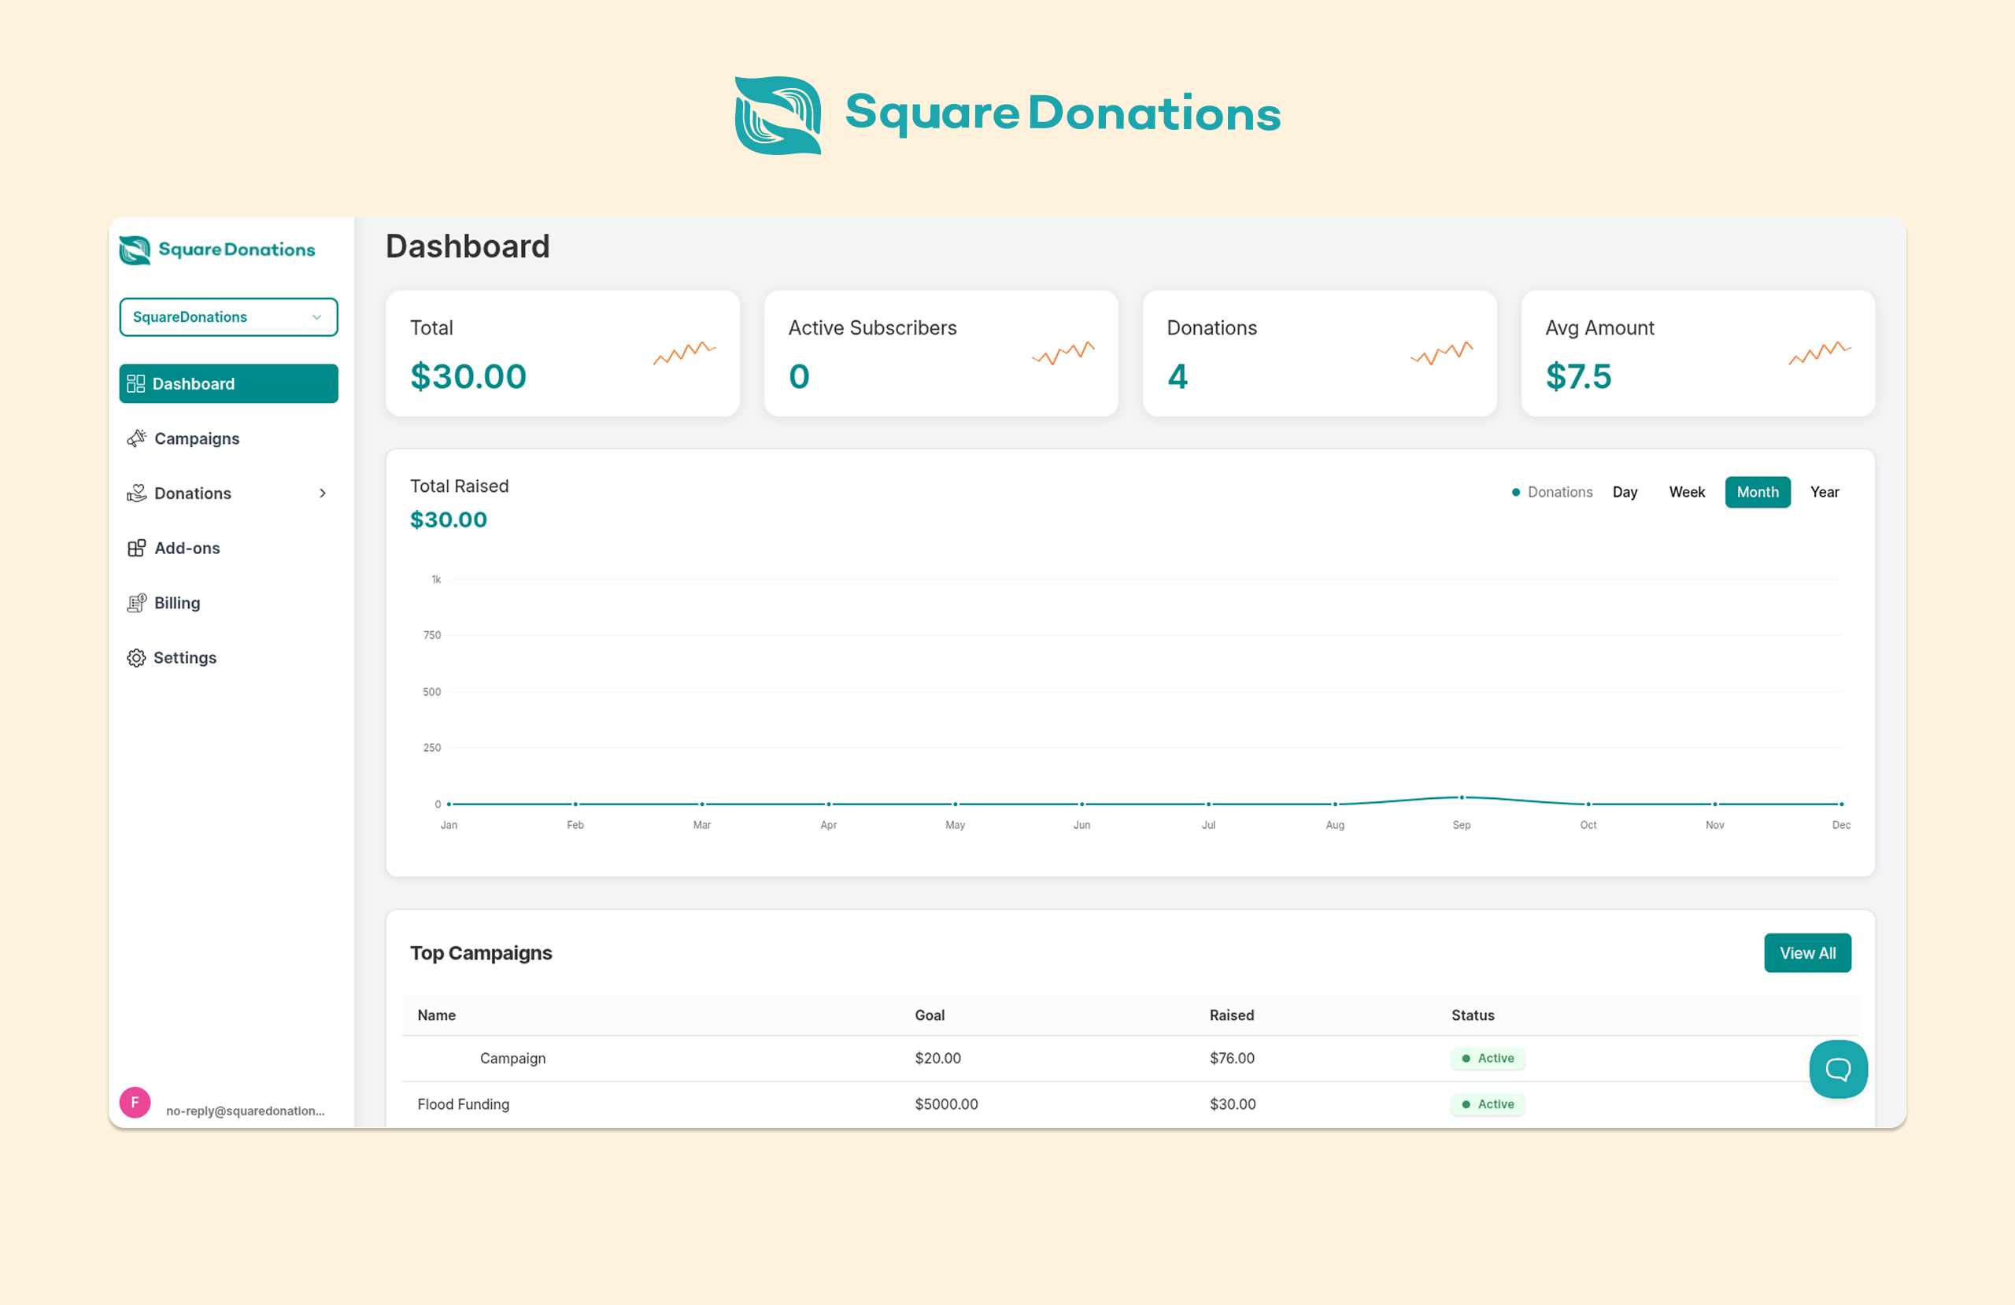This screenshot has width=2015, height=1305.
Task: Click the Settings gear icon
Action: [136, 658]
